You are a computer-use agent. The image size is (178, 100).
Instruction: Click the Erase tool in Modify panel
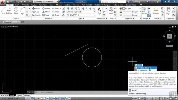click(64, 9)
